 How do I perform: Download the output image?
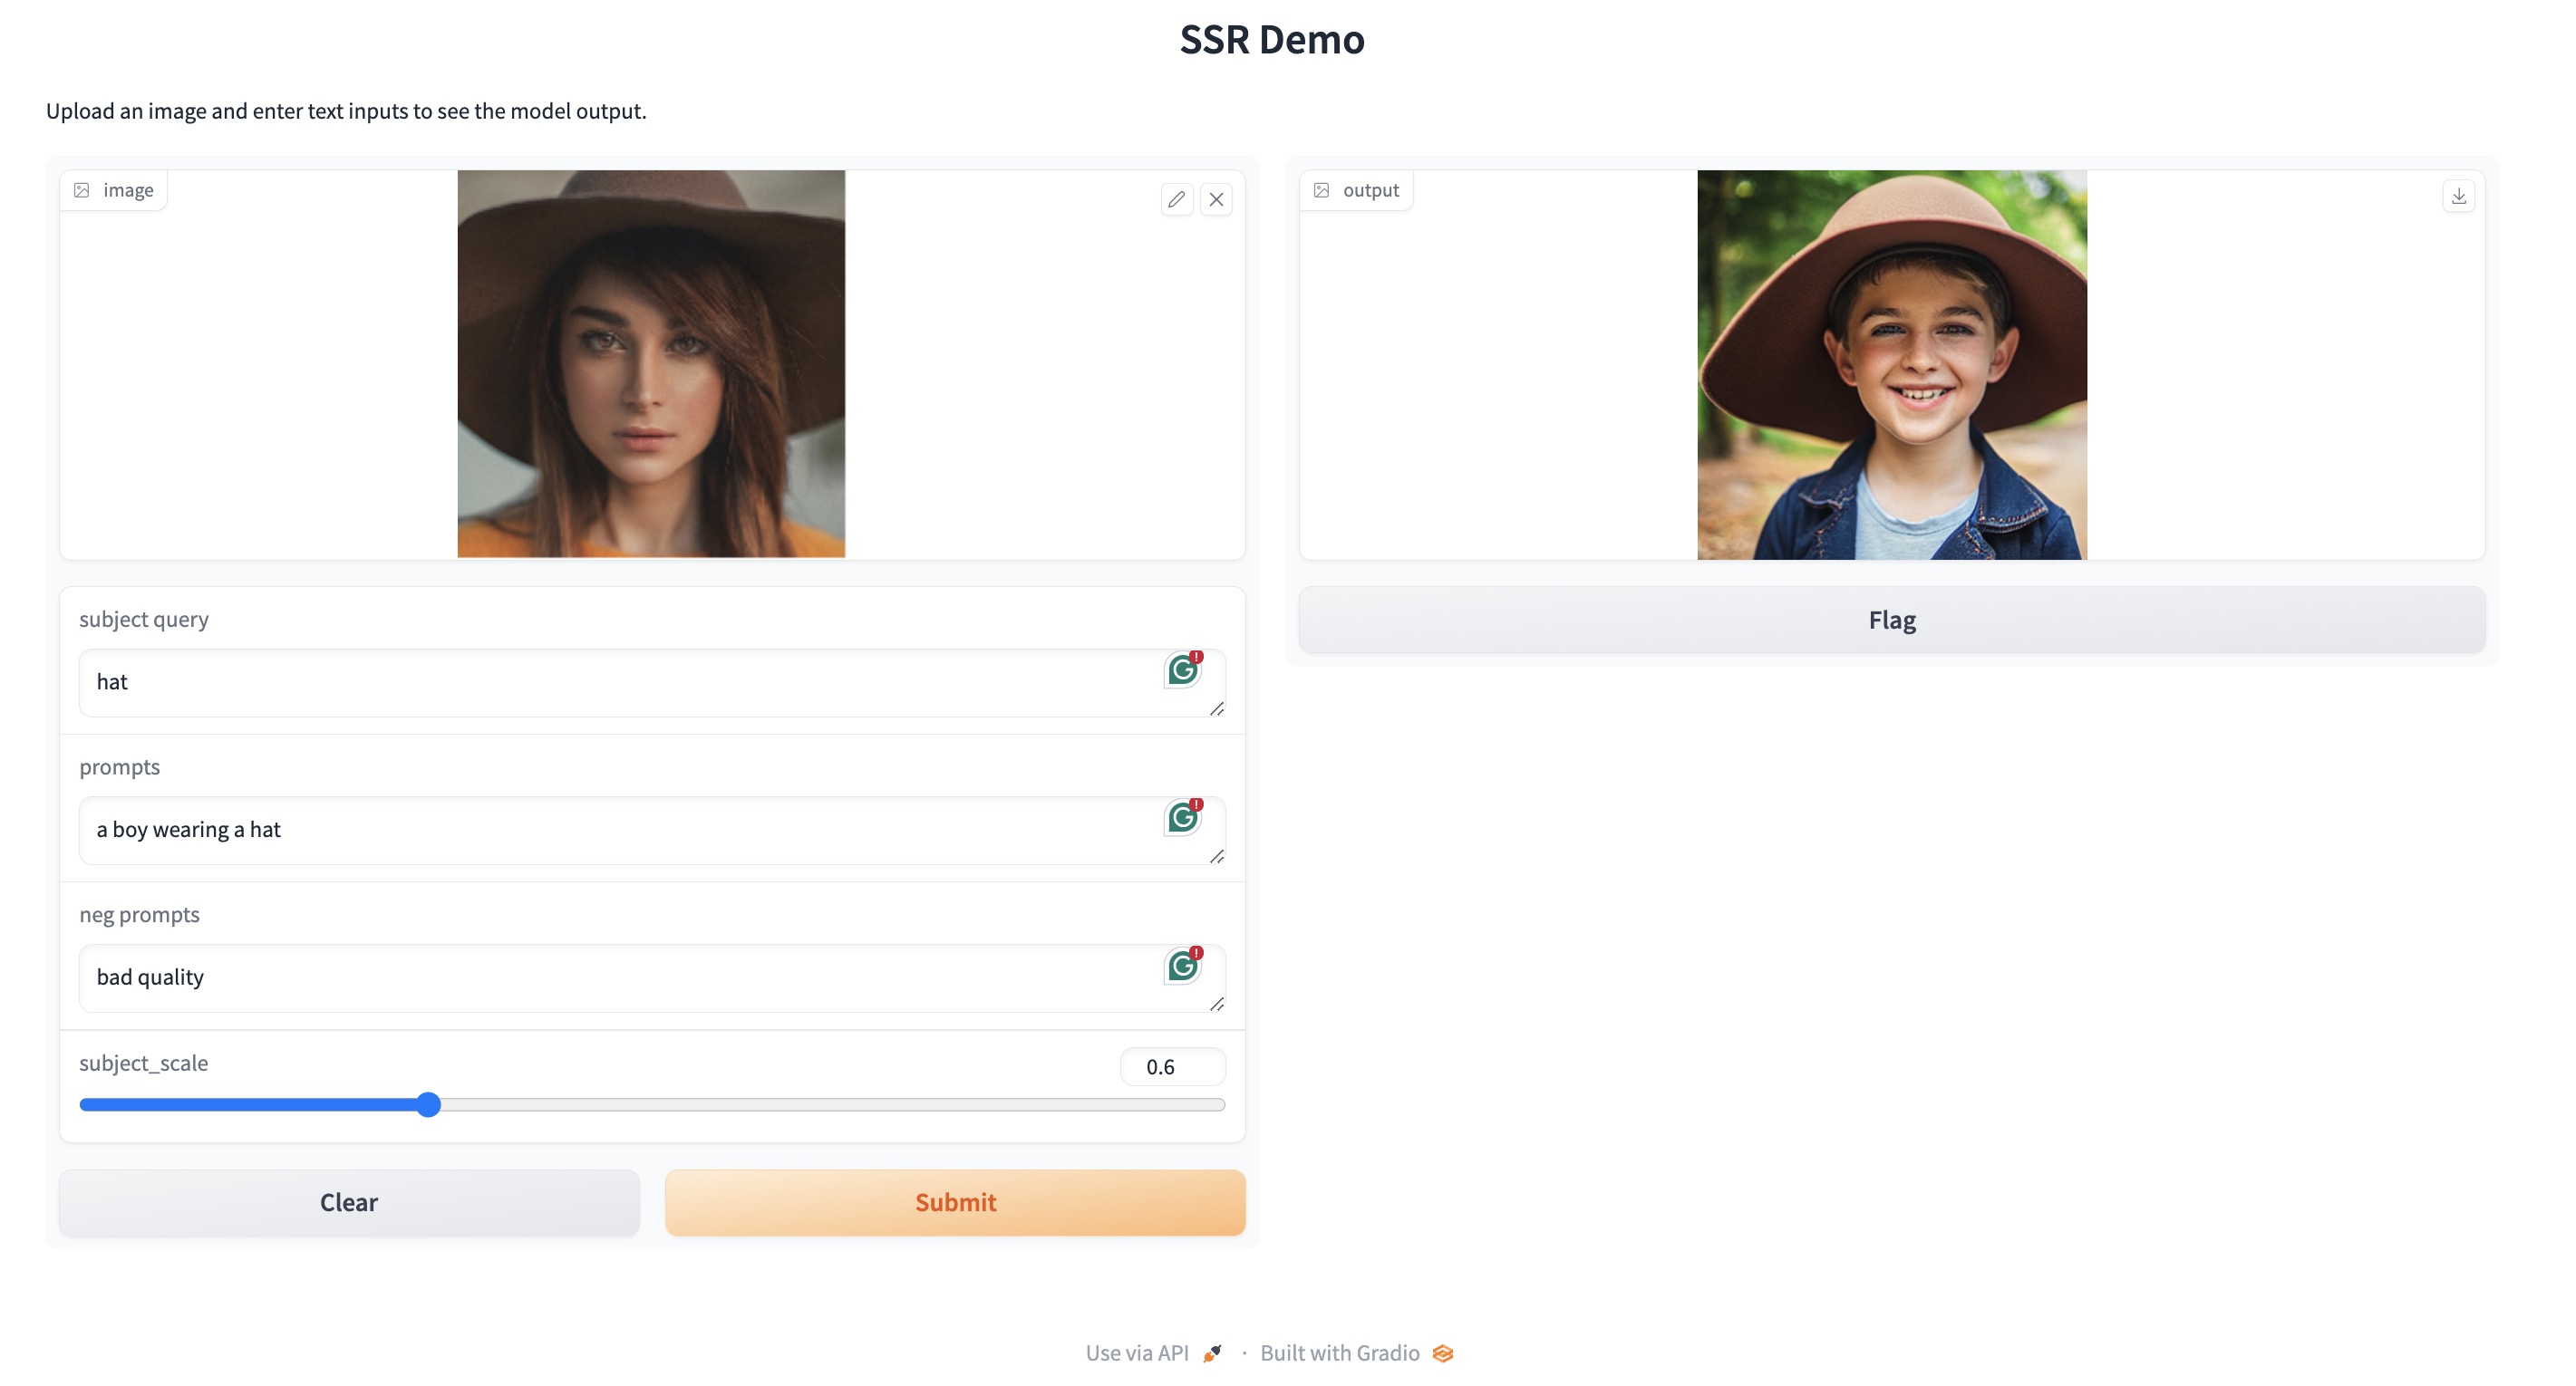tap(2459, 196)
